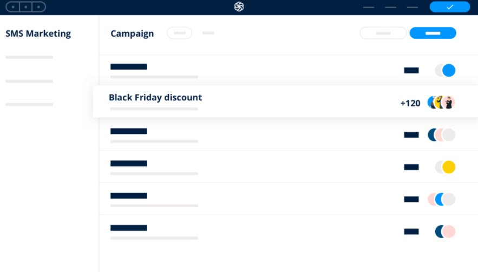Click status circles on the fifth campaign row
Image resolution: width=478 pixels, height=272 pixels.
[441, 199]
